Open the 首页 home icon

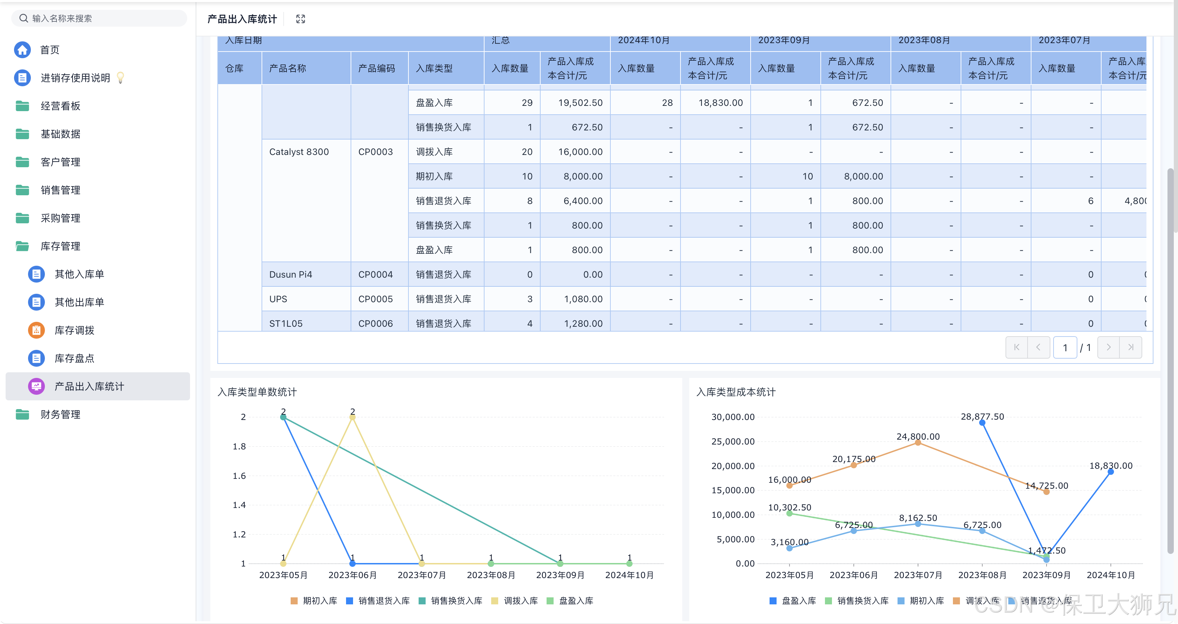[22, 50]
